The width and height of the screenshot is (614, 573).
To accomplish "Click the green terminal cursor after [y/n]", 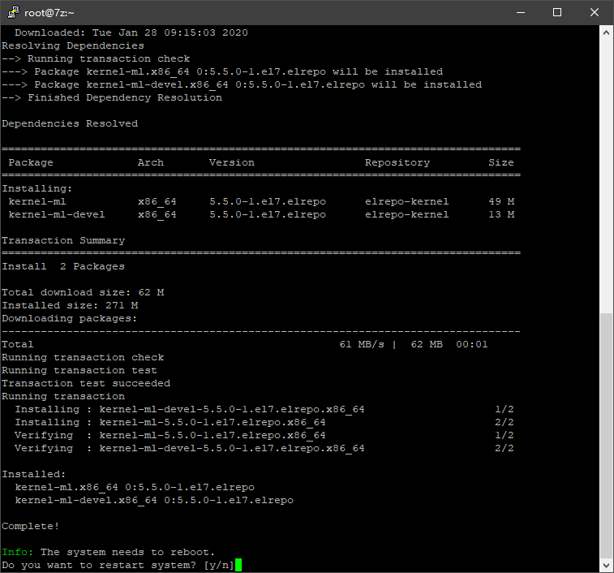I will [238, 565].
